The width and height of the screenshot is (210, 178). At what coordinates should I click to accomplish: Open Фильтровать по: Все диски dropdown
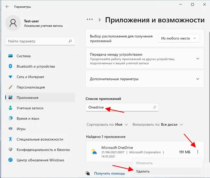coord(157,125)
